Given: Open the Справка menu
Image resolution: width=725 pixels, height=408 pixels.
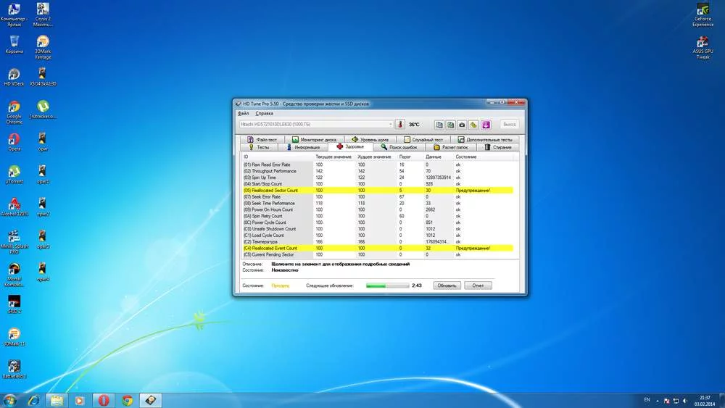Looking at the screenshot, I should pyautogui.click(x=265, y=113).
